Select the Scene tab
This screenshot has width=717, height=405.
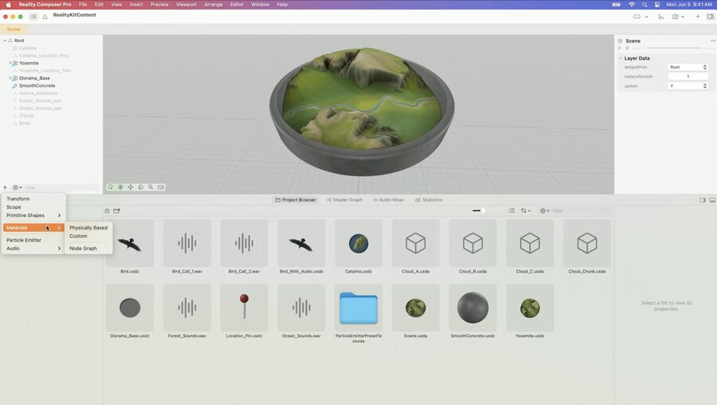14,29
